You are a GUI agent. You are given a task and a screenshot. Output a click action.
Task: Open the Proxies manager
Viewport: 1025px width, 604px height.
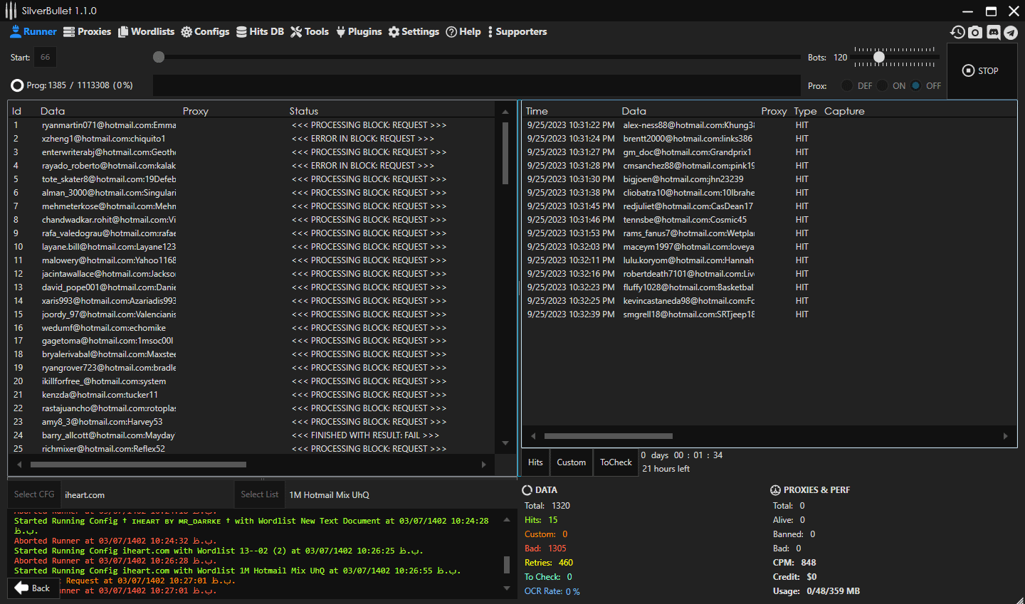point(87,32)
